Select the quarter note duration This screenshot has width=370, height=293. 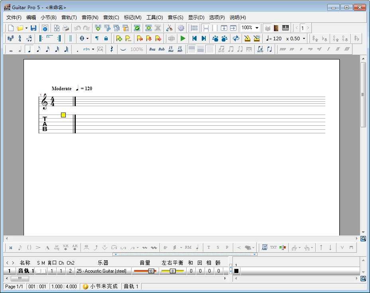(29, 49)
